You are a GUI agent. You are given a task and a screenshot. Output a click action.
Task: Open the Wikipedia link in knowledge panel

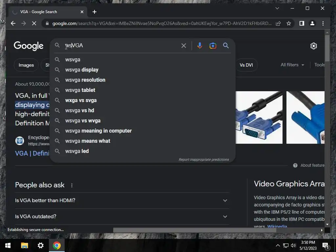click(x=277, y=226)
